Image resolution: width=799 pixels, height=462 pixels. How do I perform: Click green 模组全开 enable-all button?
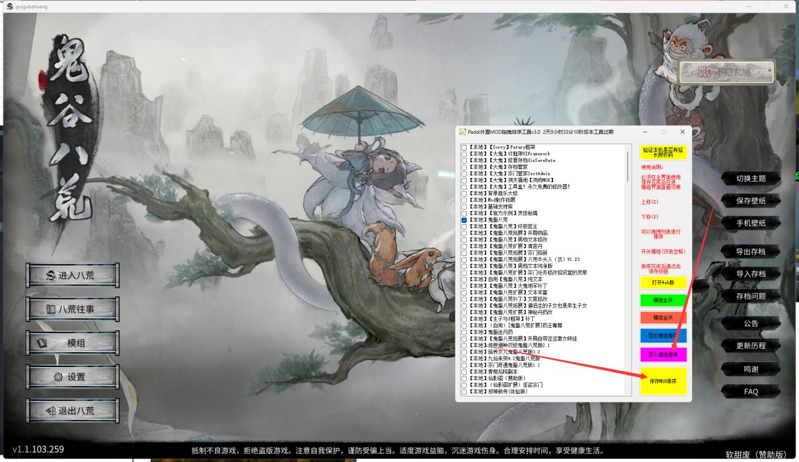pyautogui.click(x=663, y=300)
